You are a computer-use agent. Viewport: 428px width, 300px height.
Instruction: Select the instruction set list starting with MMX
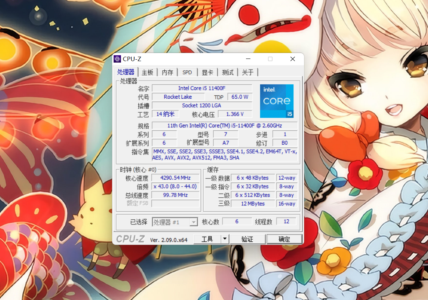coord(225,155)
